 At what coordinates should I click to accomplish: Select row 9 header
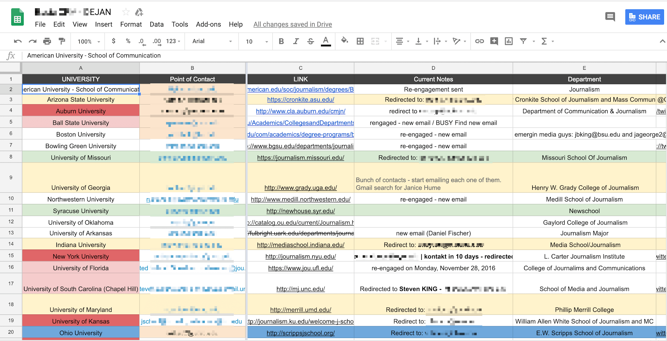pos(11,178)
